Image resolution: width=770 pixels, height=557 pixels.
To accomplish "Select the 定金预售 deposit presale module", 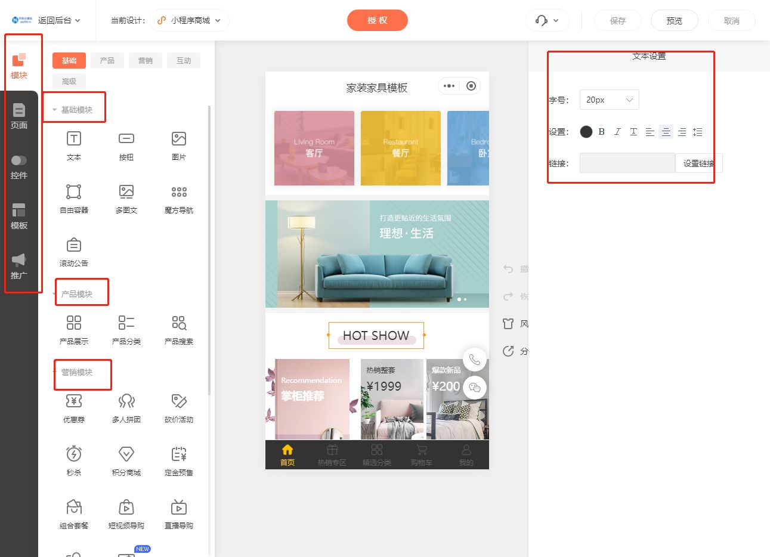I will click(179, 461).
